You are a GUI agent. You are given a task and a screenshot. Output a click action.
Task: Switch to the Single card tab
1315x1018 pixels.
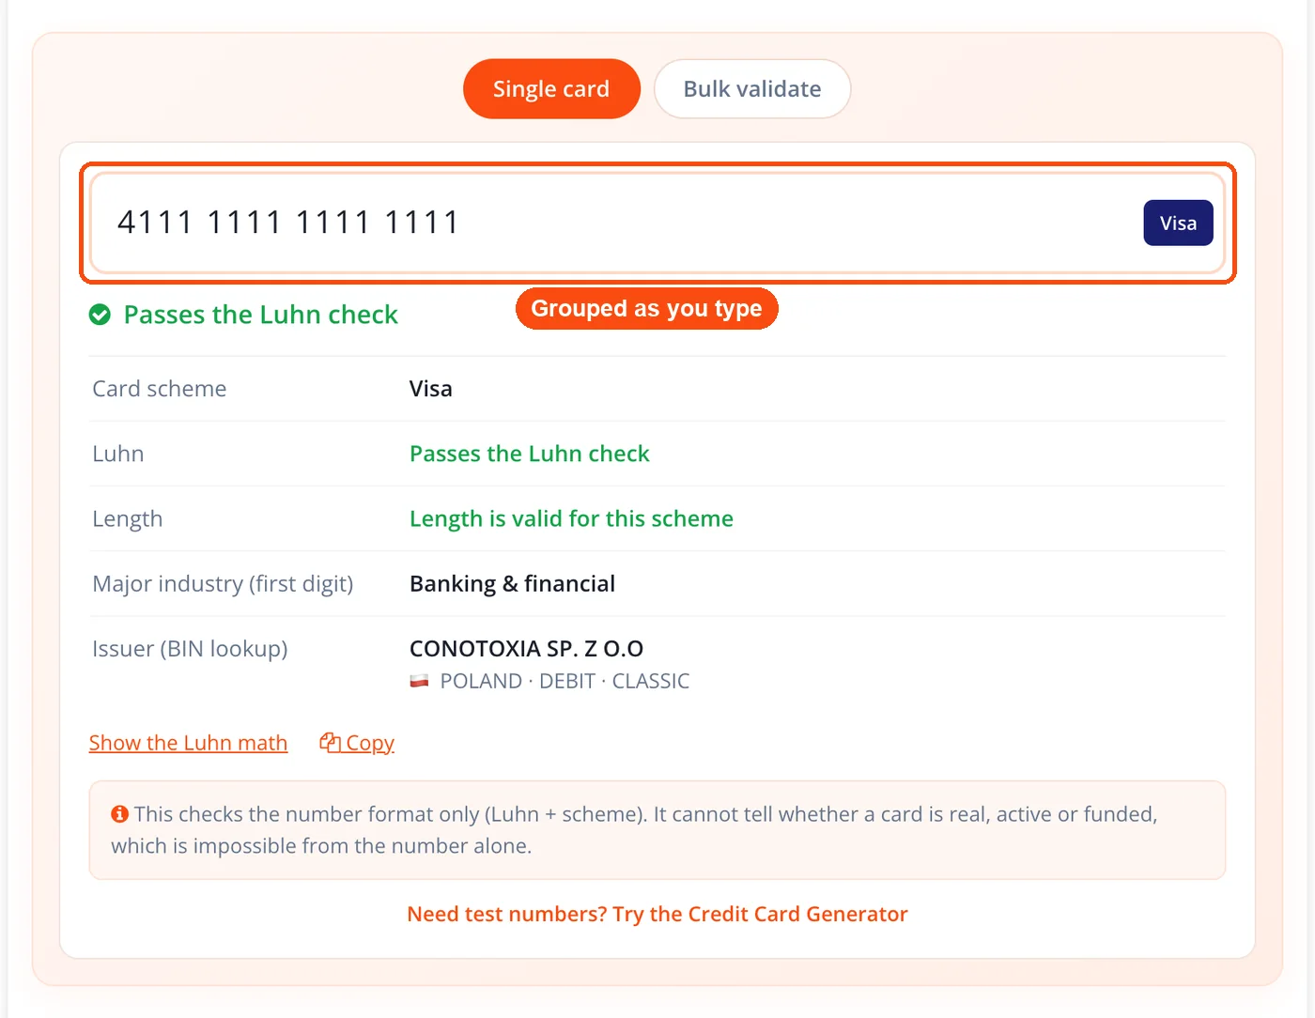pos(551,89)
